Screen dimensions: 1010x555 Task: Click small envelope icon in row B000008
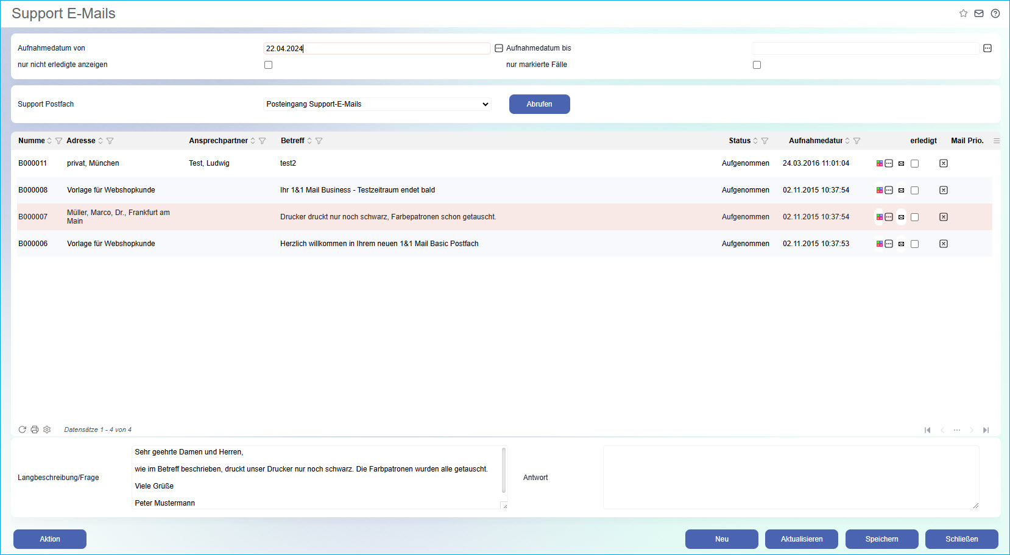pyautogui.click(x=902, y=191)
